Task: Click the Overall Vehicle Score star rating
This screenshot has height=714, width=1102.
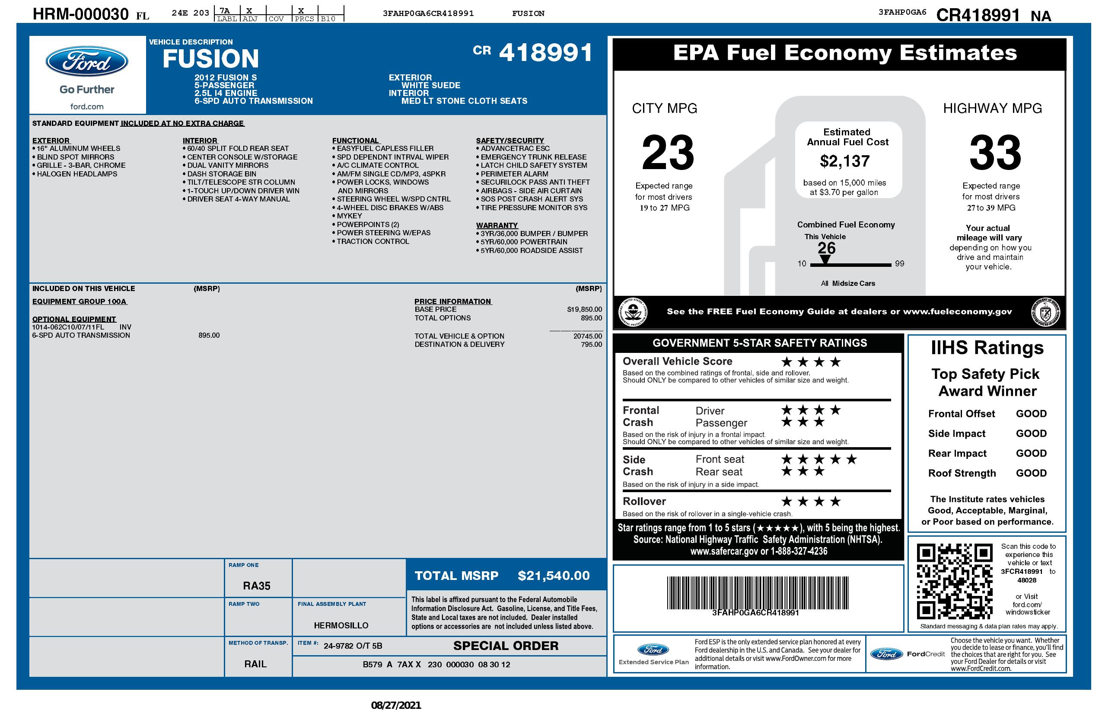Action: (x=810, y=362)
